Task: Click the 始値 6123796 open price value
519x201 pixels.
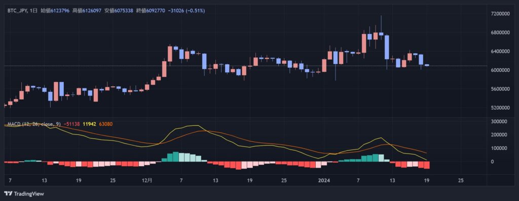Action: coord(55,11)
